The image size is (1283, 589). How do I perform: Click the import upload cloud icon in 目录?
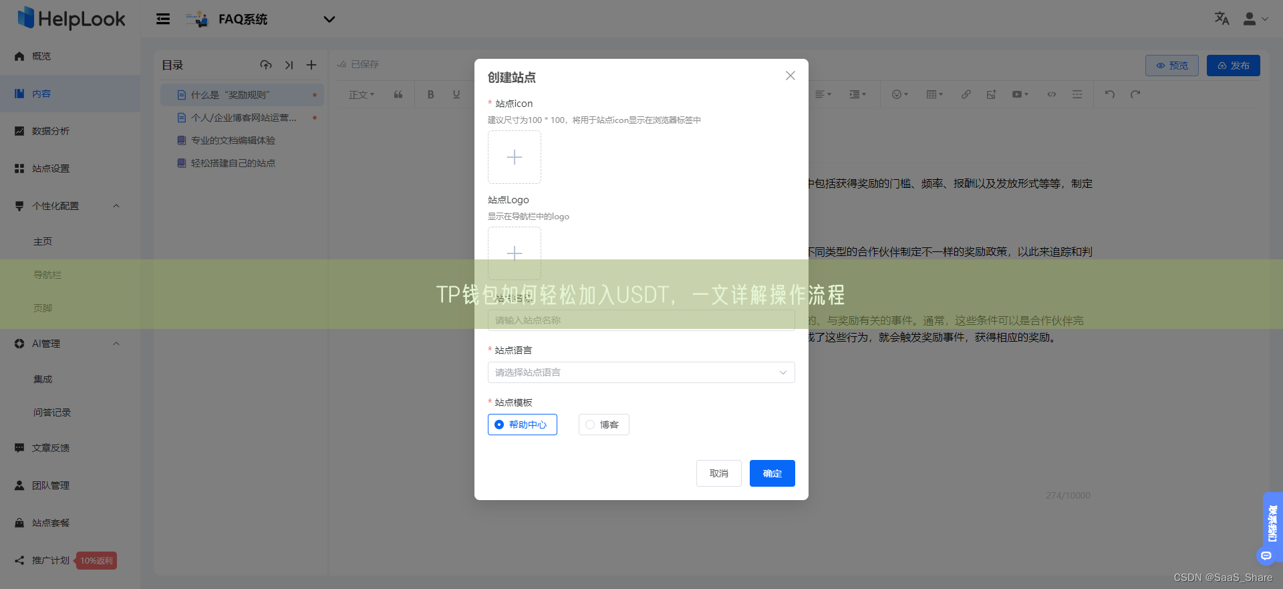click(266, 65)
